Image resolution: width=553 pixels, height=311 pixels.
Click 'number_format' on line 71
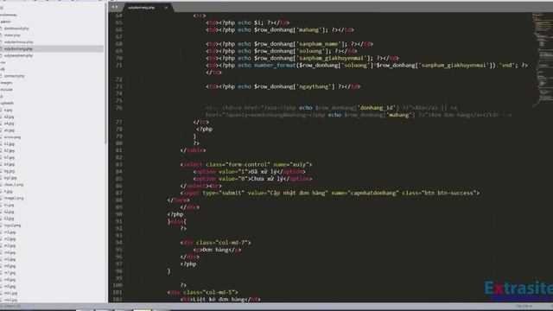pos(275,66)
